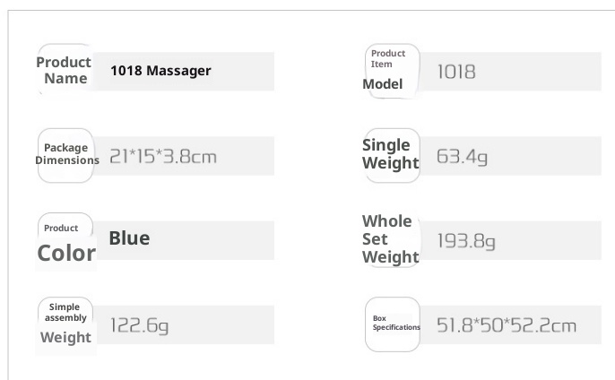This screenshot has height=380, width=615.
Task: Click 'Weight' text below Simple assembly
Action: coord(65,338)
